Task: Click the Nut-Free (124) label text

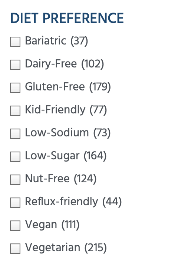Action: [61, 179]
